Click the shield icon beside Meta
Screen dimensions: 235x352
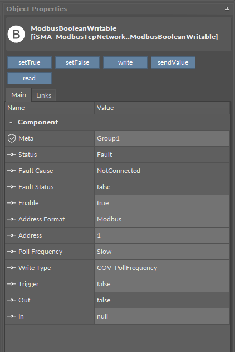click(12, 138)
